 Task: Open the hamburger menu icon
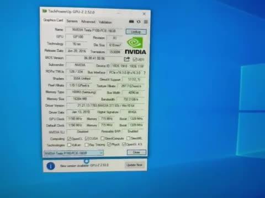(146, 22)
